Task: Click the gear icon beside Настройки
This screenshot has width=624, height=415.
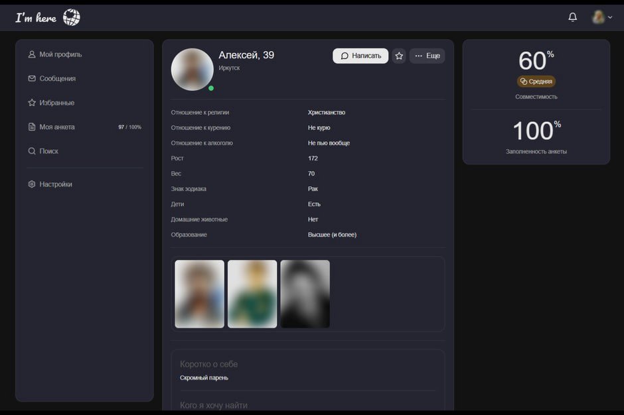Action: (x=32, y=184)
